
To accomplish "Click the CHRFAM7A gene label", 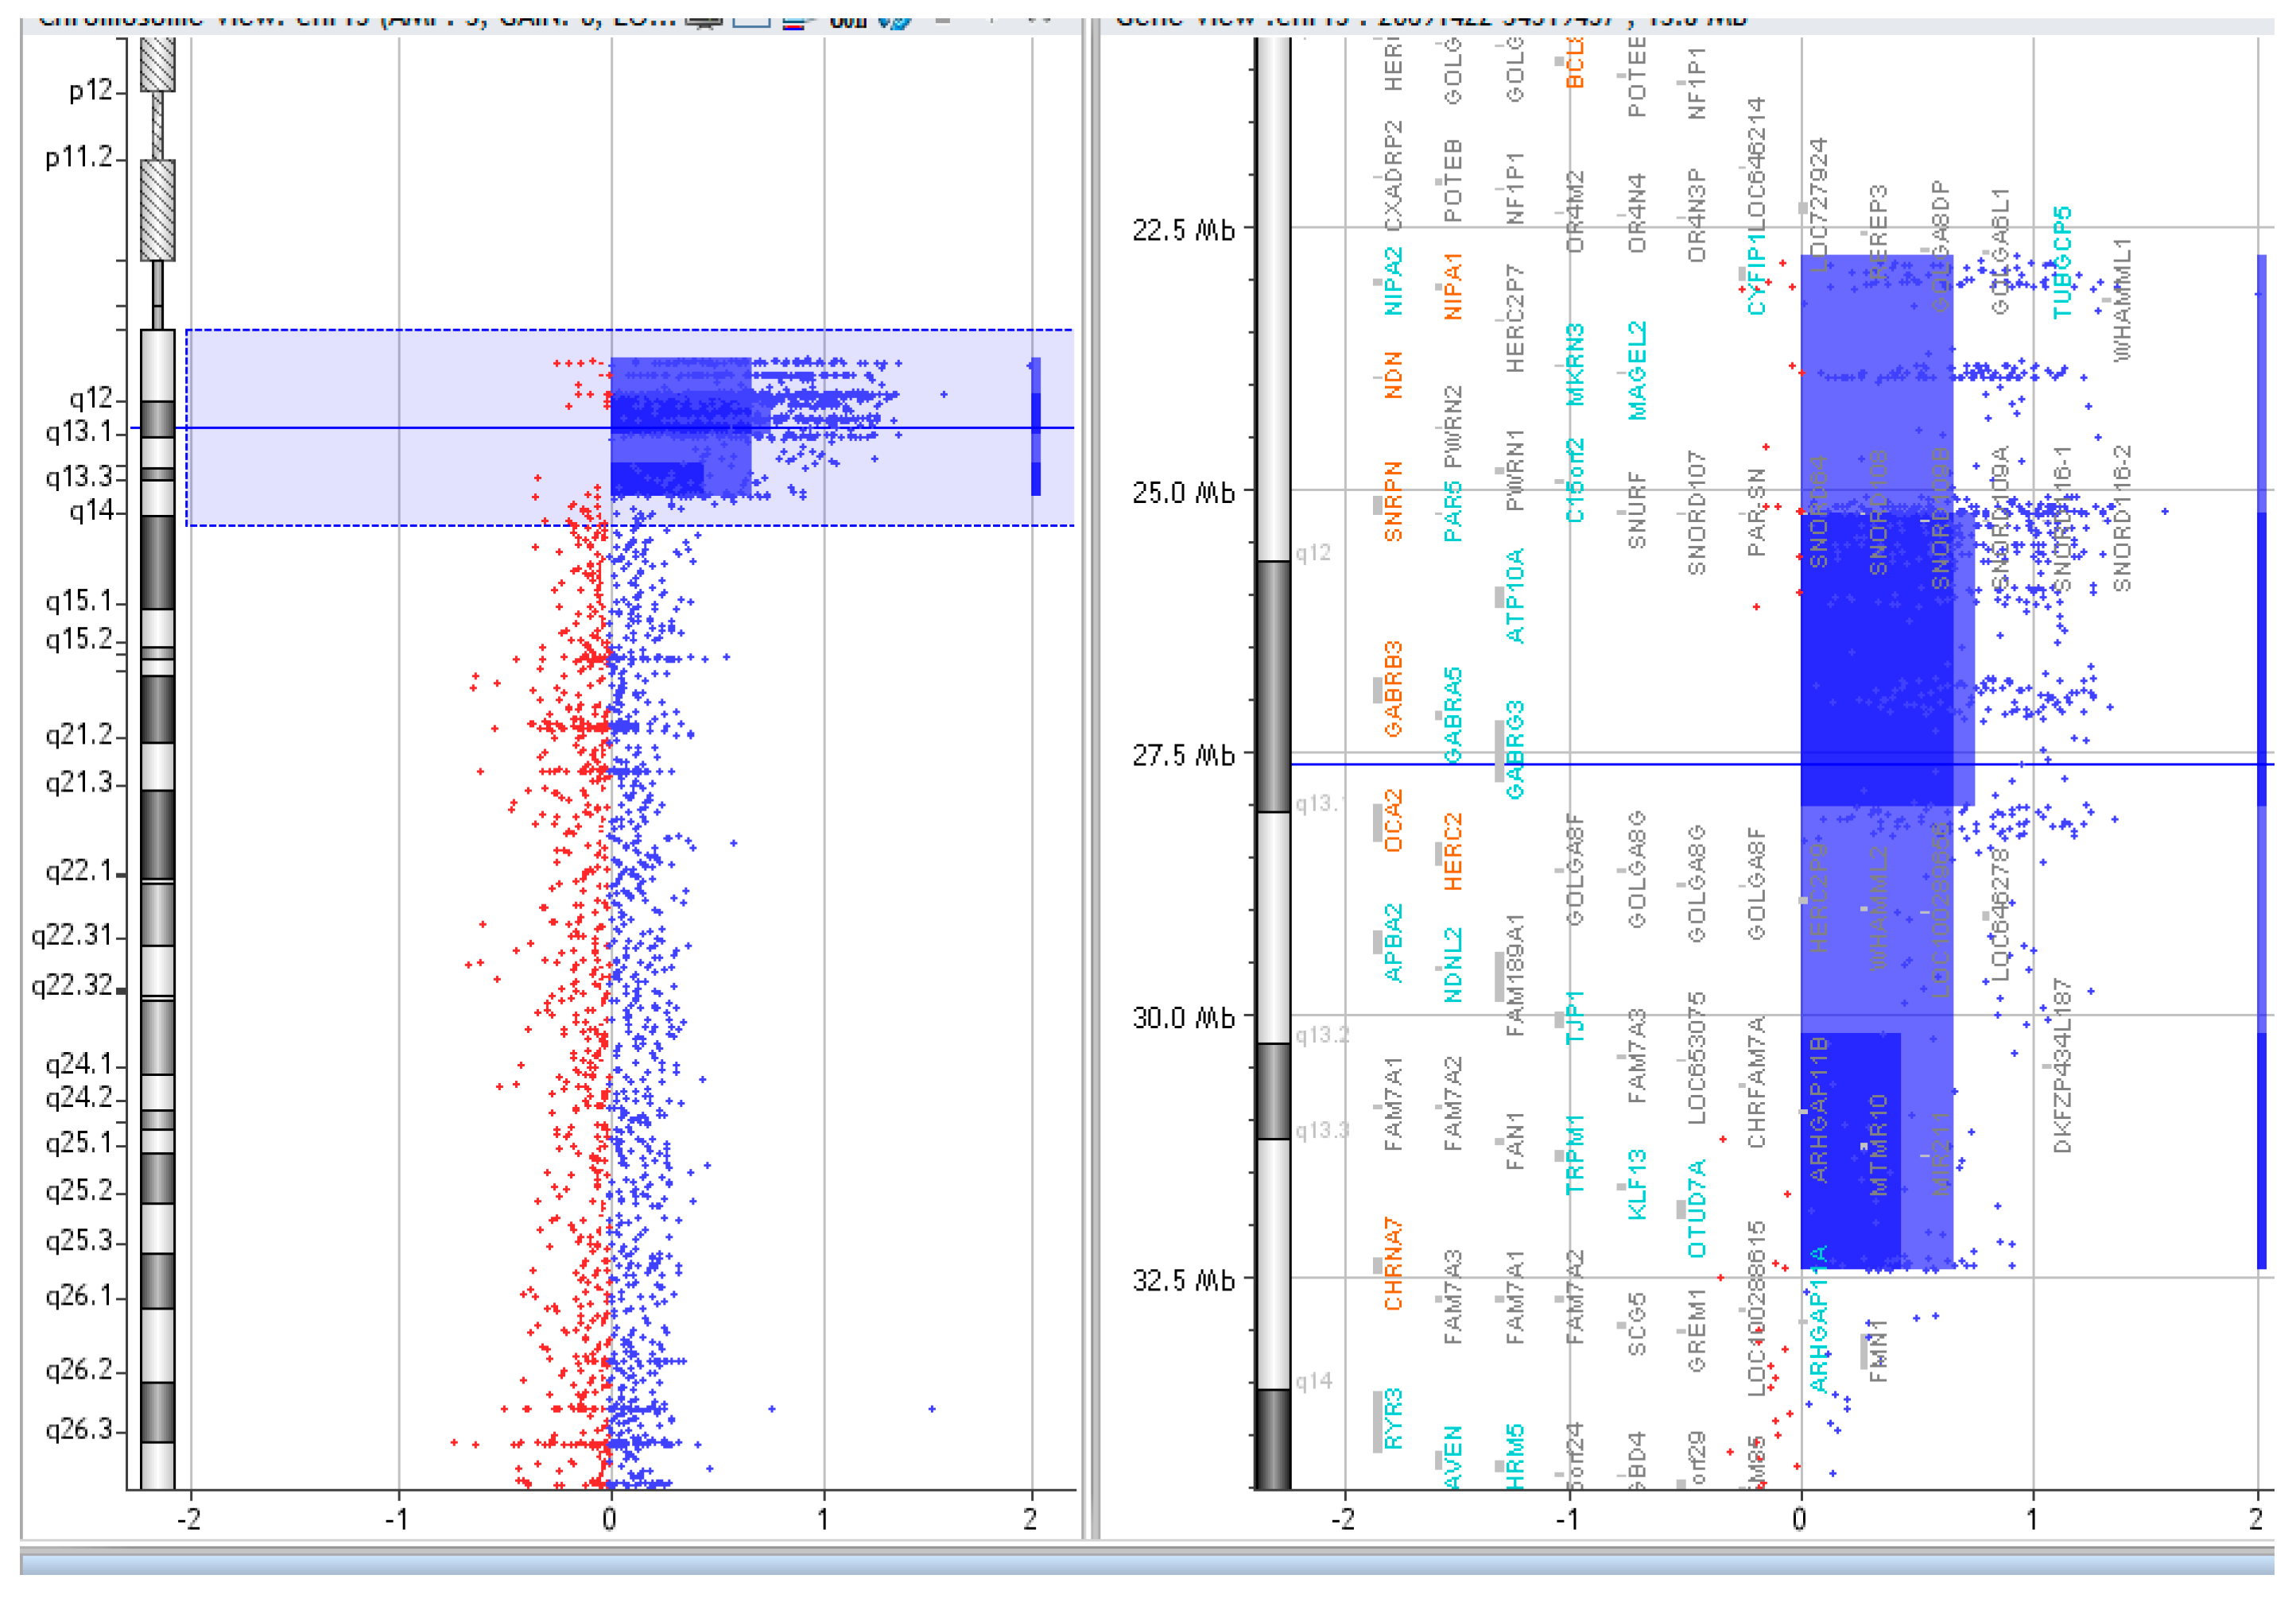I will pyautogui.click(x=1756, y=1082).
